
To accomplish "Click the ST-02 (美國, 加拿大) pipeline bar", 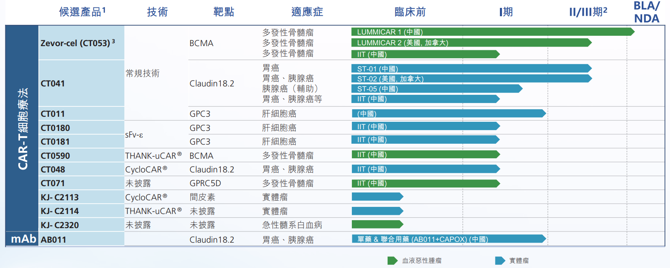I will pyautogui.click(x=471, y=79).
